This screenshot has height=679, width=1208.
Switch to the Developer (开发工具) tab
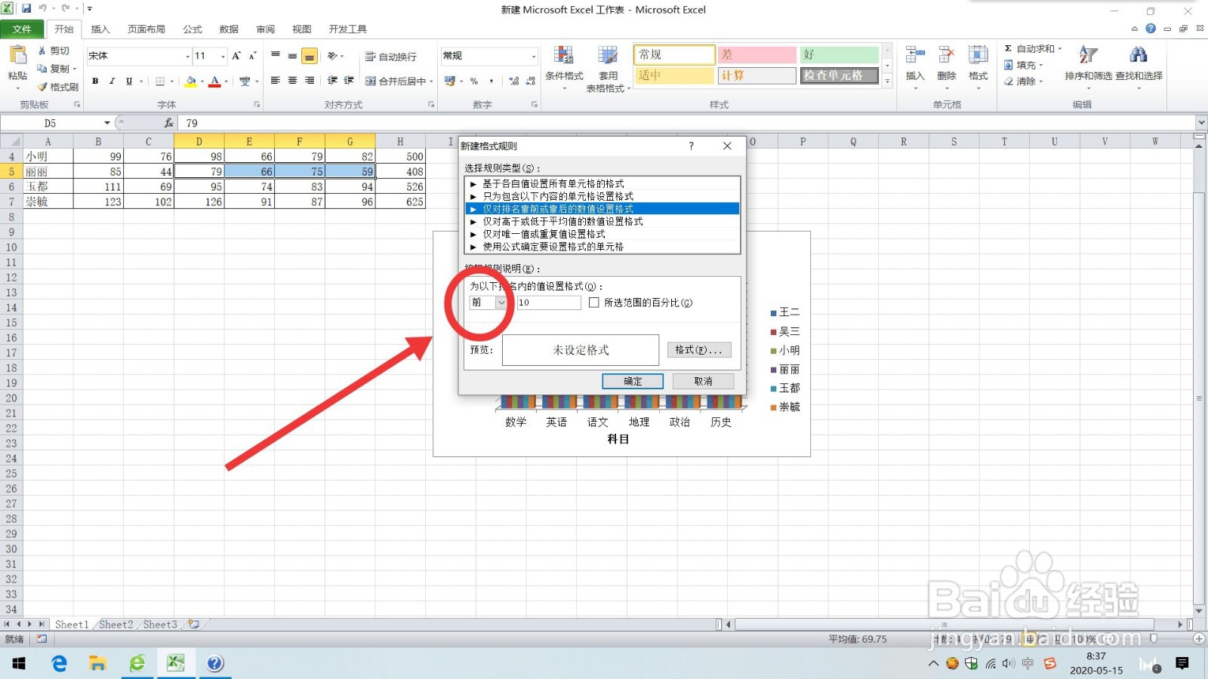tap(348, 29)
